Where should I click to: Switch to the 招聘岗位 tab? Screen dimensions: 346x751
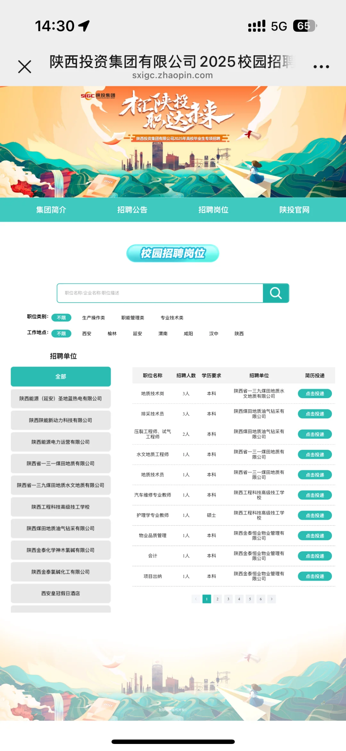[213, 210]
